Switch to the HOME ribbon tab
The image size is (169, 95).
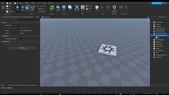(x=27, y=3)
